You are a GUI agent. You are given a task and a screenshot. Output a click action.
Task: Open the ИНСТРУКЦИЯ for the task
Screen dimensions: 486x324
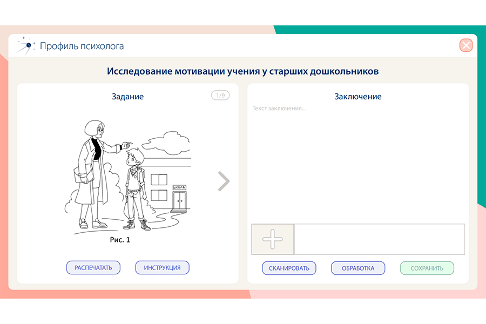coord(162,267)
